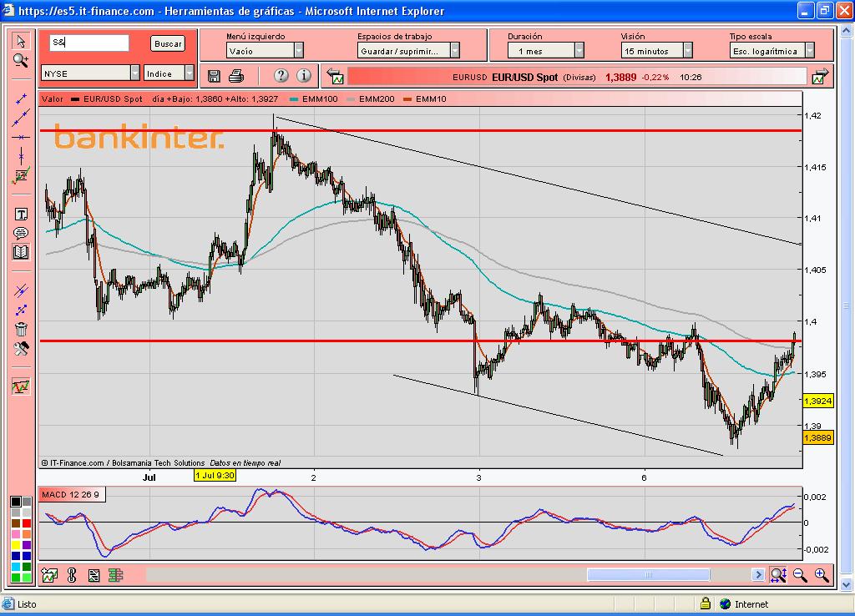Pick the red color swatch
Screen dimensions: 855x616
pyautogui.click(x=26, y=523)
